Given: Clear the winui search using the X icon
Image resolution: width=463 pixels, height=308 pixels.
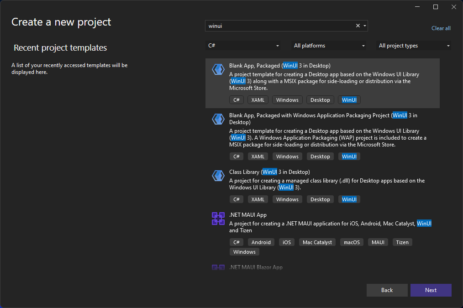Looking at the screenshot, I should (x=358, y=26).
